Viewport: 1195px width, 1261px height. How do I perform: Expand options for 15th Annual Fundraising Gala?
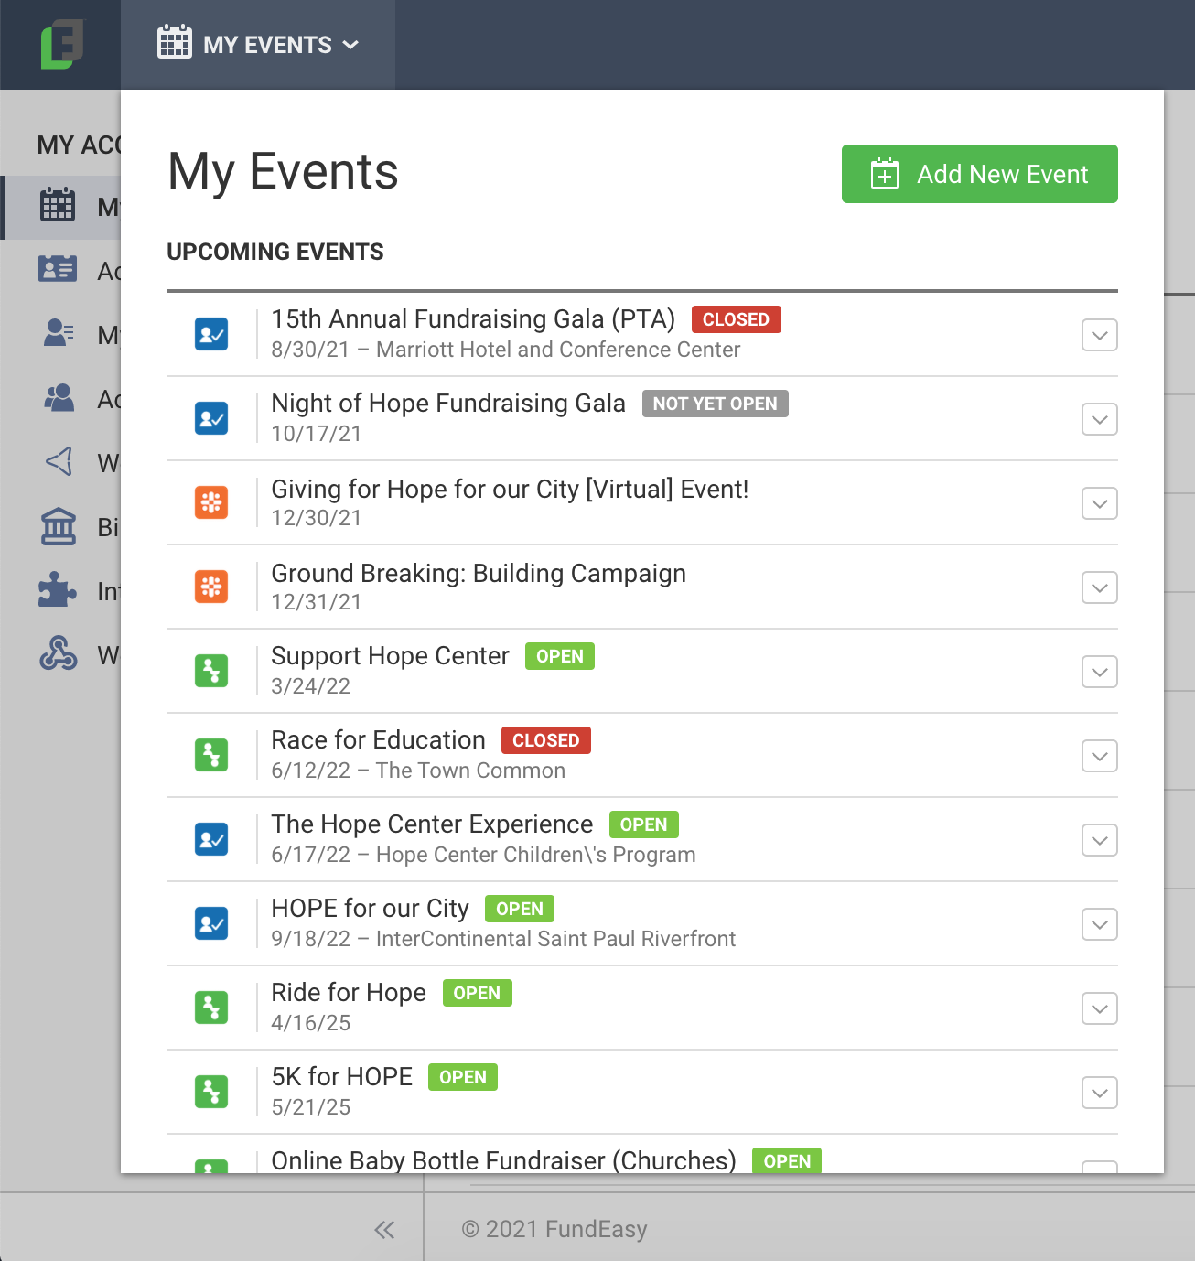1100,335
